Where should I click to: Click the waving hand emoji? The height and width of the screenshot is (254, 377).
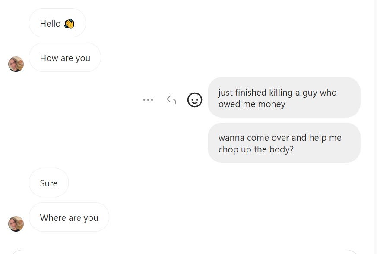pos(69,24)
